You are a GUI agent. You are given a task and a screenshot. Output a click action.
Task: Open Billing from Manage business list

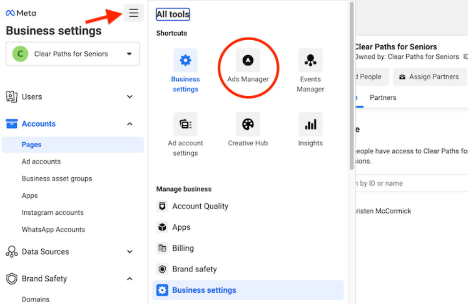coord(183,248)
